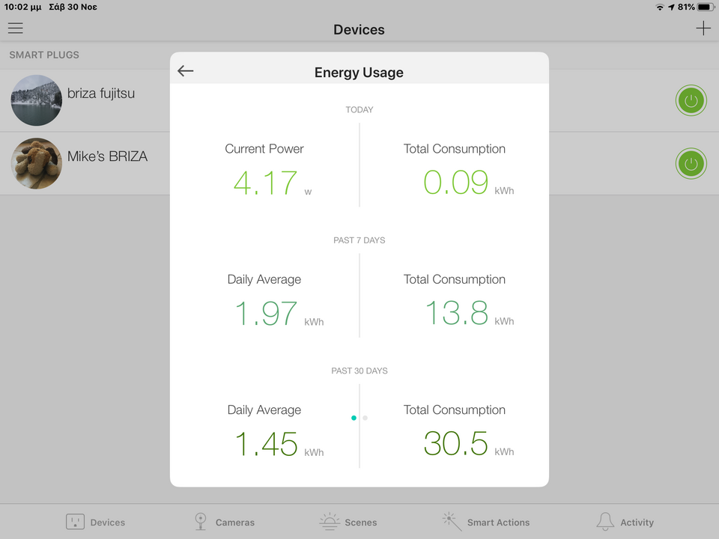The width and height of the screenshot is (719, 539).
Task: Tap the 13.8 kWh seven-day total consumption
Action: [470, 313]
